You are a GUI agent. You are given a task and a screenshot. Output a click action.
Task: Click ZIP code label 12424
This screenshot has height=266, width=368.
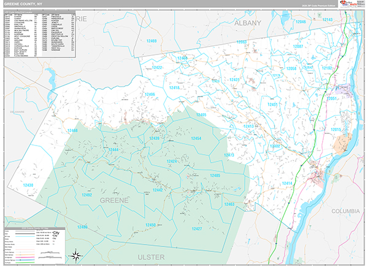tap(172, 161)
